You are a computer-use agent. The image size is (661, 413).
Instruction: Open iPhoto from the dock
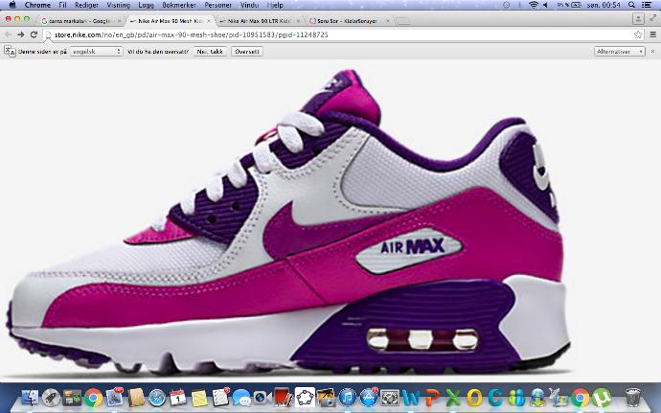click(326, 398)
